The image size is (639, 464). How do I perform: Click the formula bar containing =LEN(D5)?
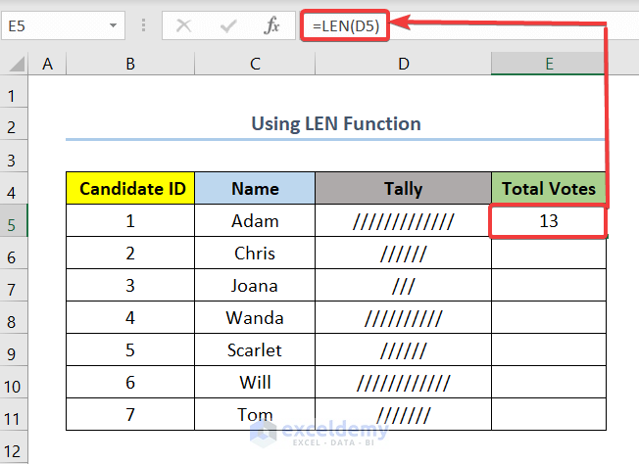470,26
